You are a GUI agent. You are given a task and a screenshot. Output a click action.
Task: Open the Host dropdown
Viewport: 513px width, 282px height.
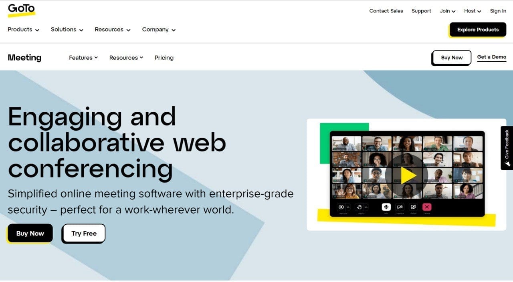pyautogui.click(x=473, y=11)
